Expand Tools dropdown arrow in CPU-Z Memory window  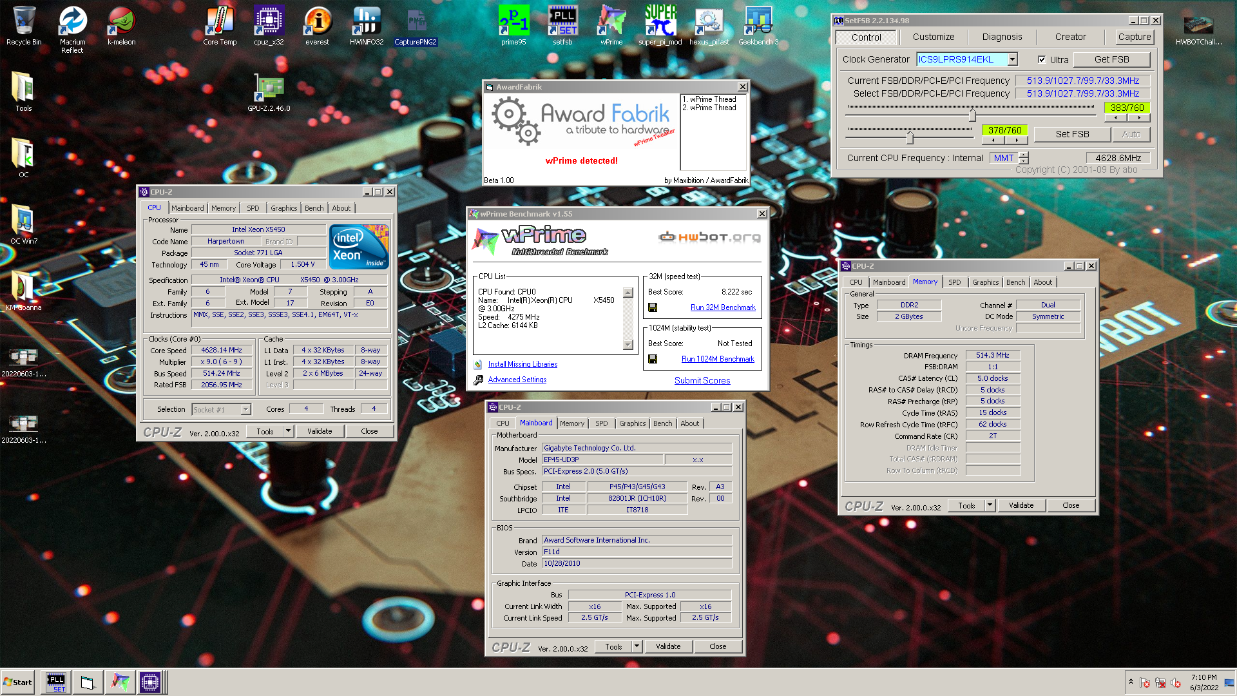(990, 505)
